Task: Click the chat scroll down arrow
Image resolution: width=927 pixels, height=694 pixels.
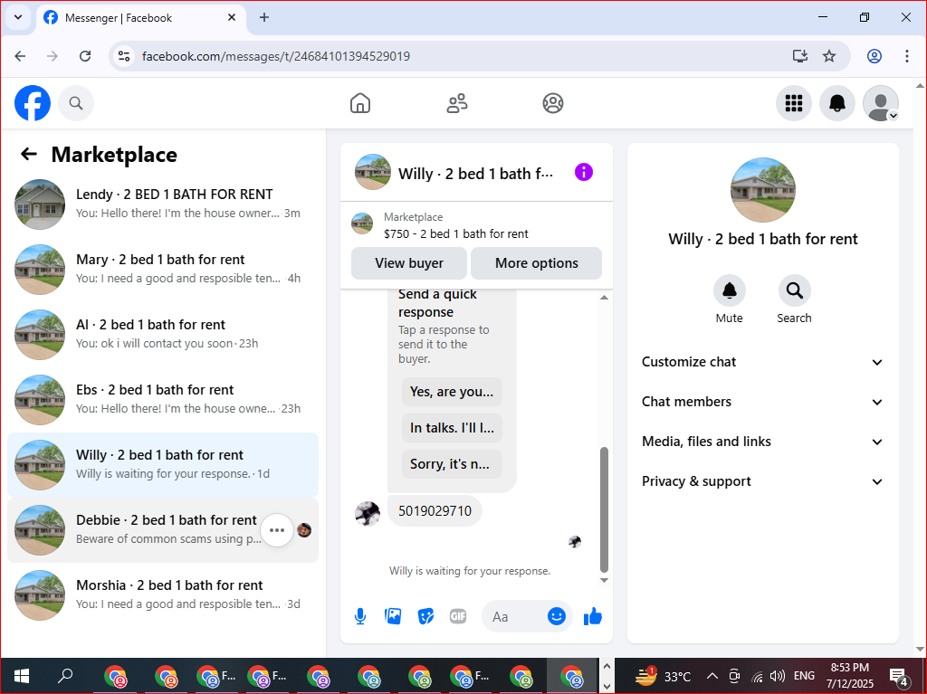Action: (x=604, y=580)
